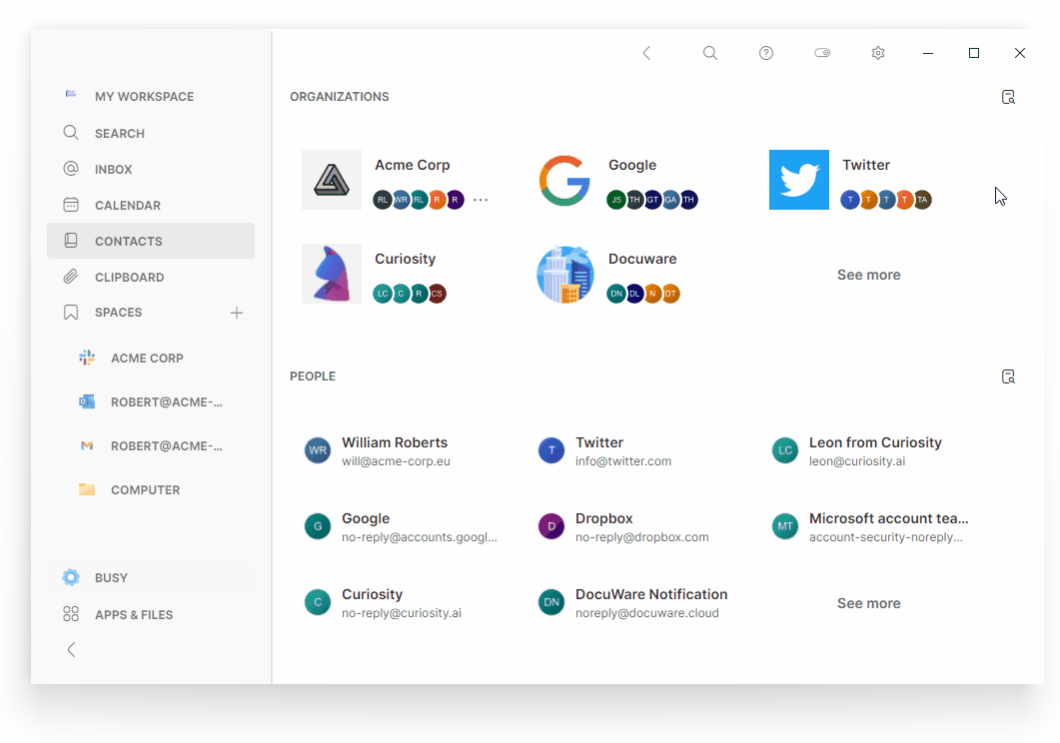
Task: Expand Acme Corp members with ellipsis
Action: (481, 200)
